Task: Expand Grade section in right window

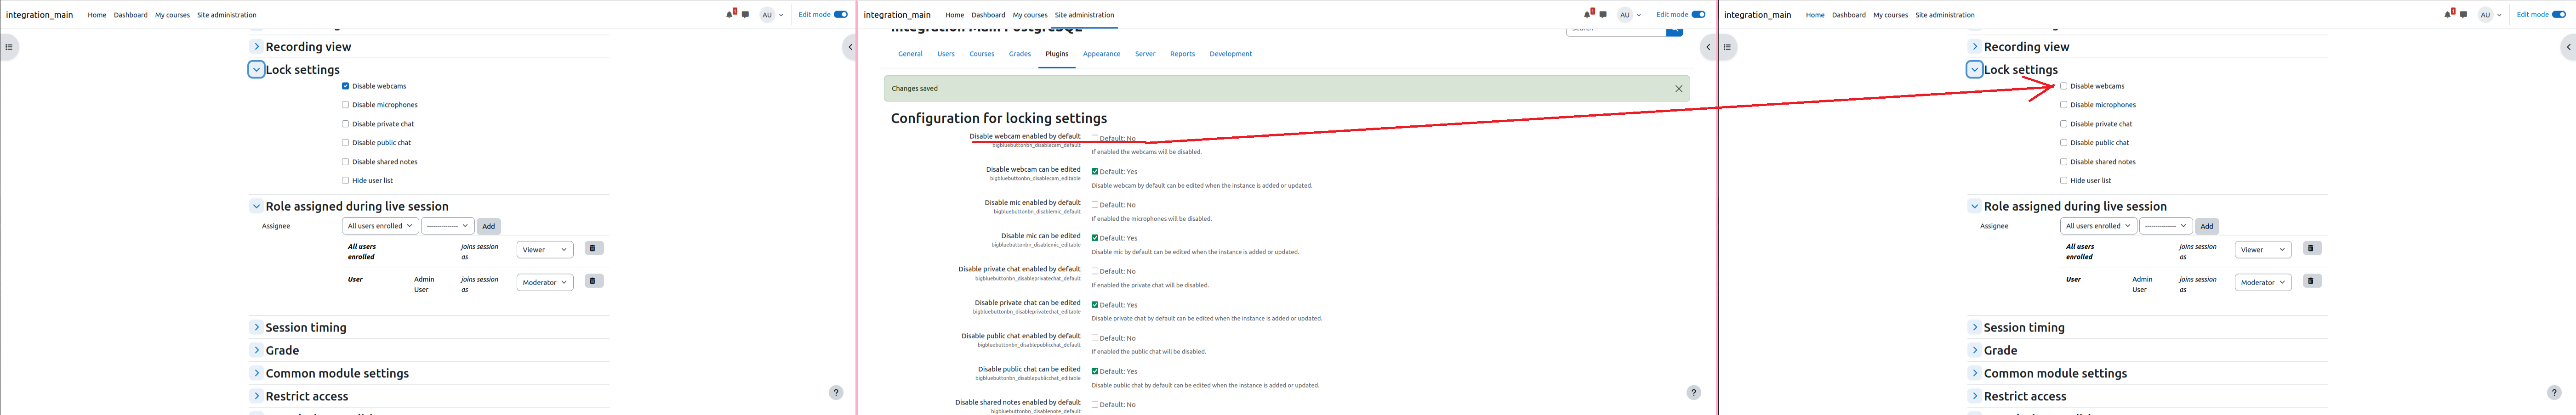Action: [x=1975, y=350]
